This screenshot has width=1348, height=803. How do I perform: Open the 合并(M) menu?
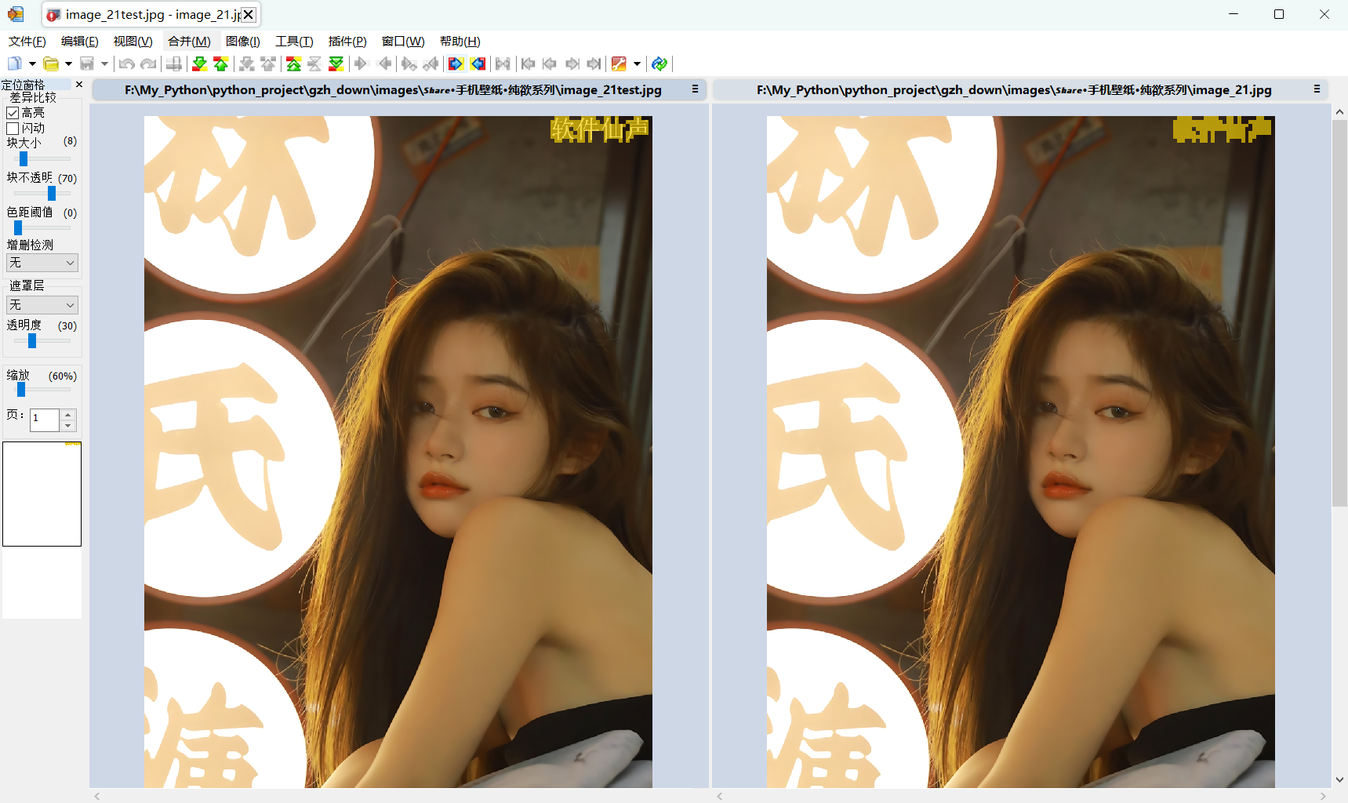189,42
